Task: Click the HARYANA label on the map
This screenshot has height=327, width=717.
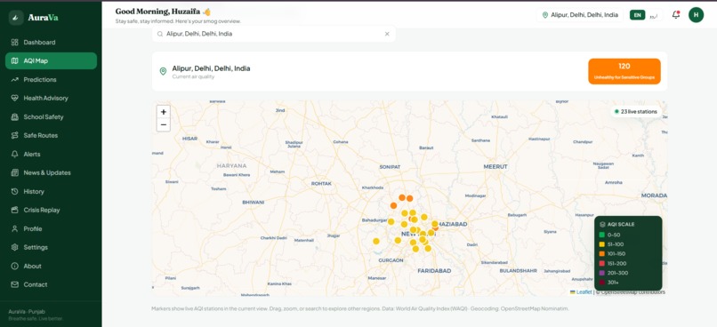Action: click(231, 166)
